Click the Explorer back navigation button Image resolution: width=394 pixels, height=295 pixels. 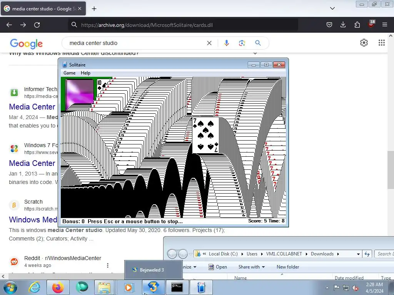click(172, 254)
